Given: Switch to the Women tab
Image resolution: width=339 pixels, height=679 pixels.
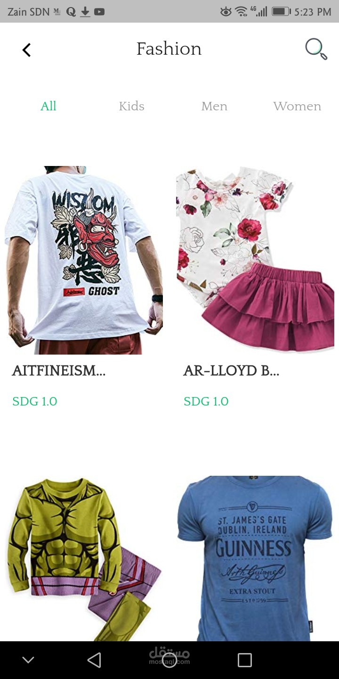Looking at the screenshot, I should 297,106.
